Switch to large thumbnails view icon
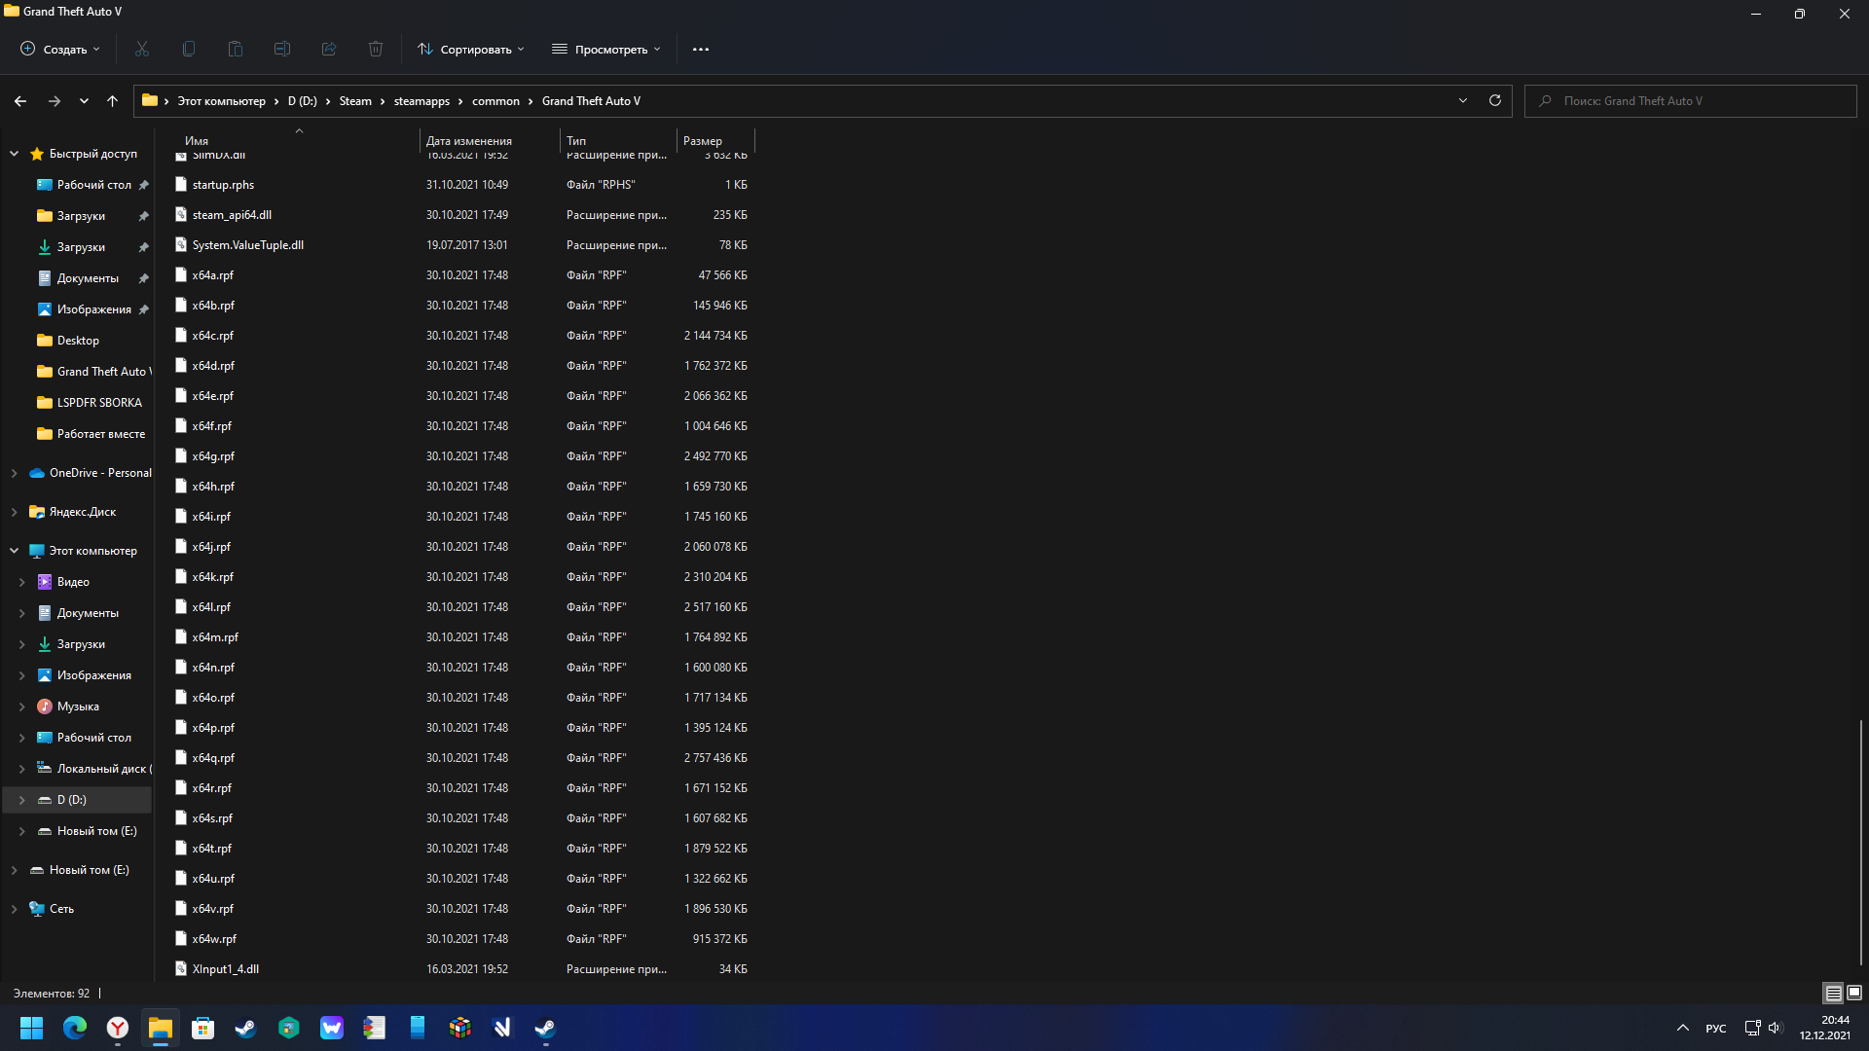 pyautogui.click(x=1854, y=993)
